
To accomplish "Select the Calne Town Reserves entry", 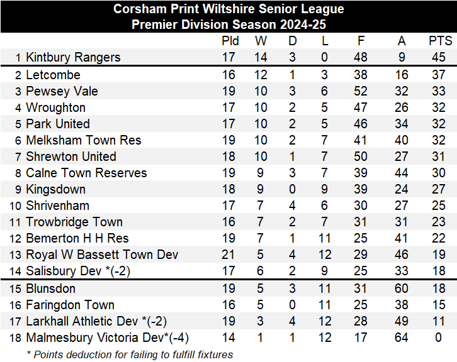I will (x=86, y=173).
